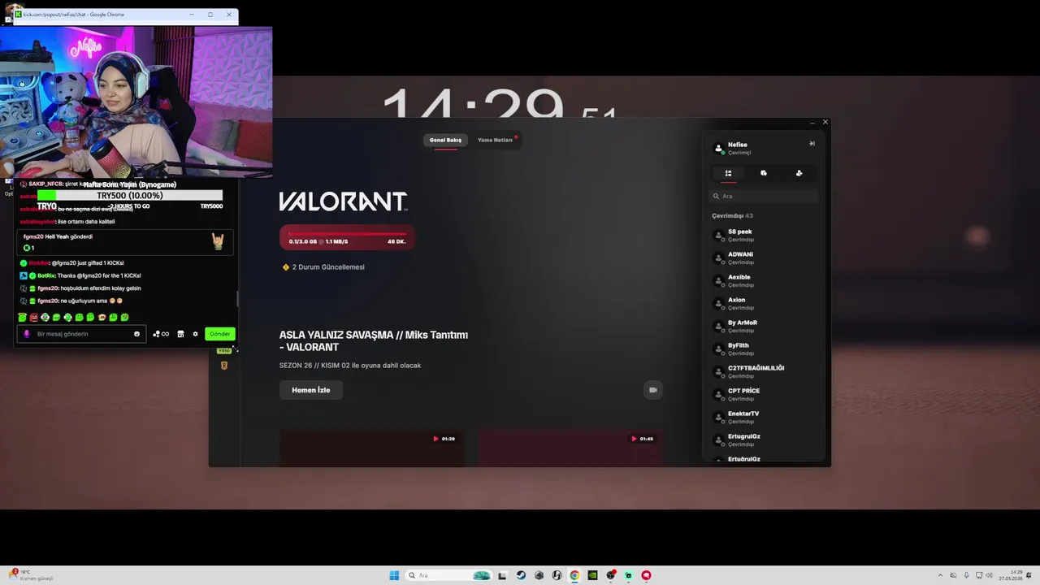Image resolution: width=1040 pixels, height=585 pixels.
Task: Click the rock hand Hell Yeah emote
Action: (x=218, y=241)
